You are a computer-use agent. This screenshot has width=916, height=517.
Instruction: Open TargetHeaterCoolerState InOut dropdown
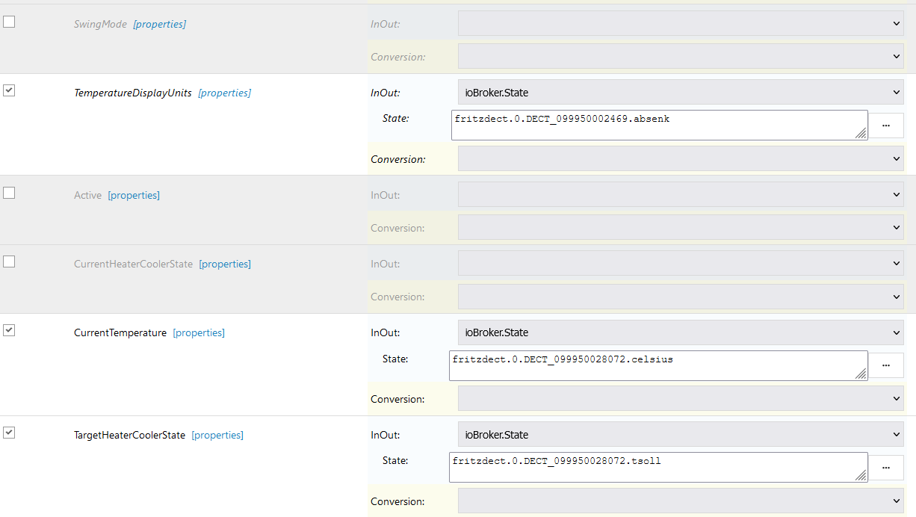[x=681, y=434]
